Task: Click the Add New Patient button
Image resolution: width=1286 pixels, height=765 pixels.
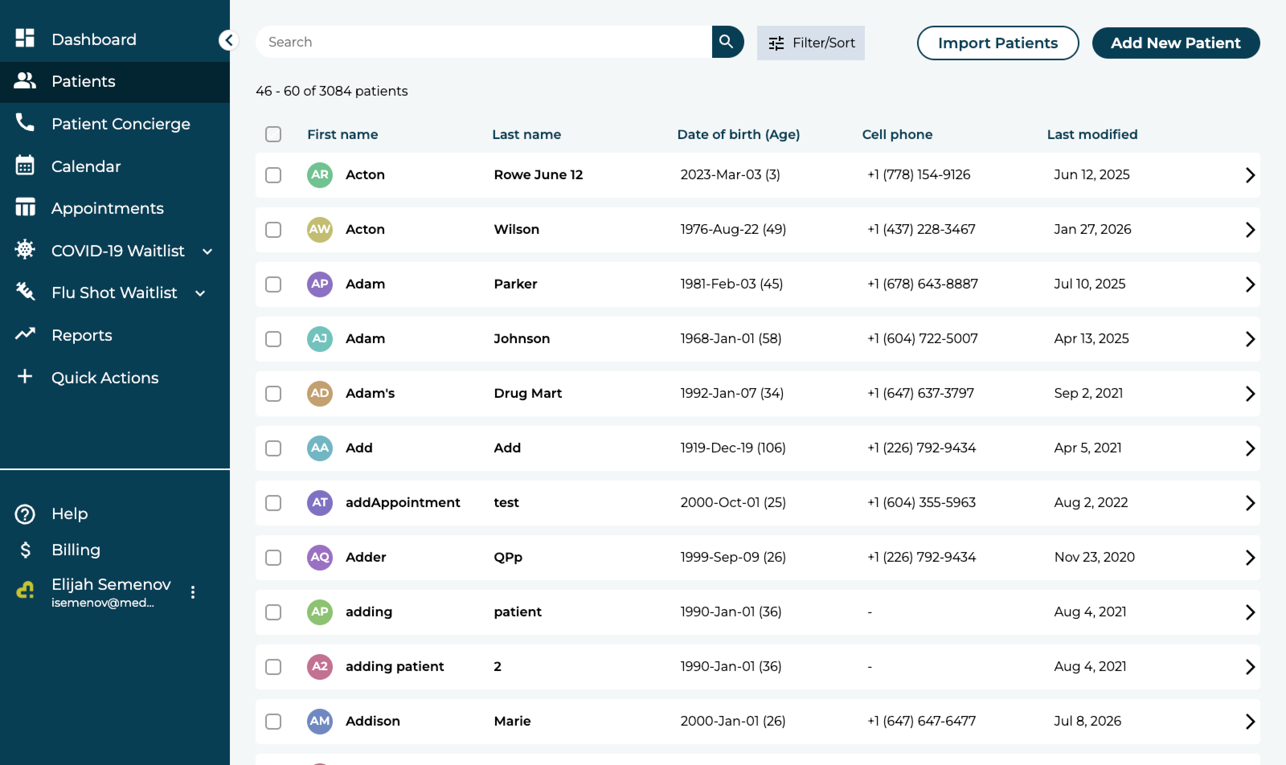Action: pyautogui.click(x=1175, y=43)
